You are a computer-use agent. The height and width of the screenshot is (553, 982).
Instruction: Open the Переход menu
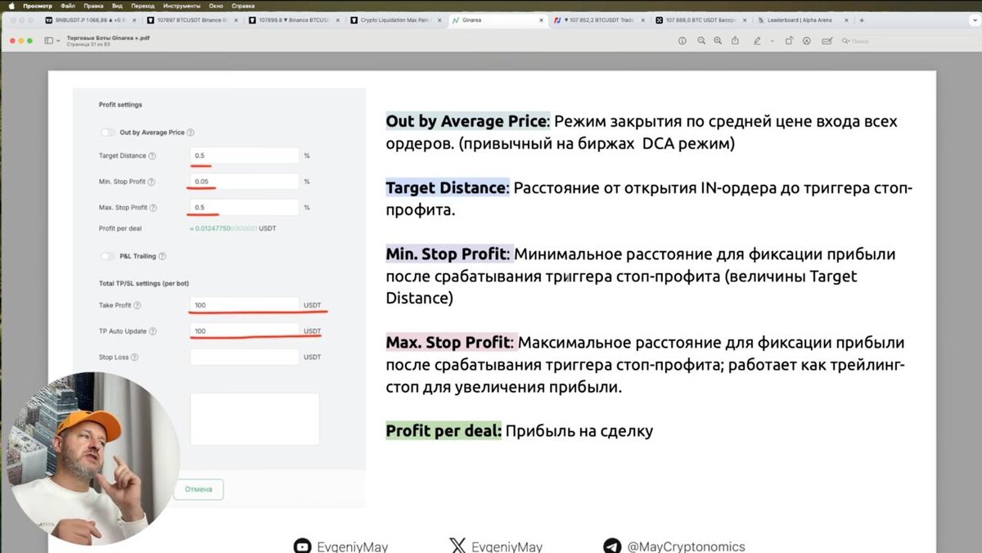pyautogui.click(x=142, y=6)
